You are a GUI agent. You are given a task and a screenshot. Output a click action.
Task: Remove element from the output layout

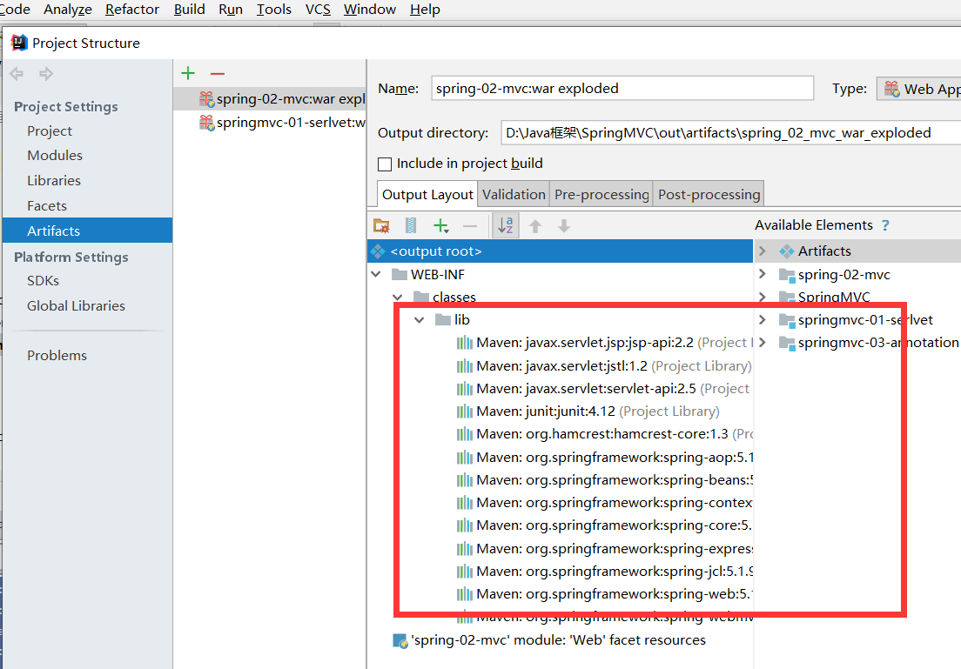click(x=470, y=224)
